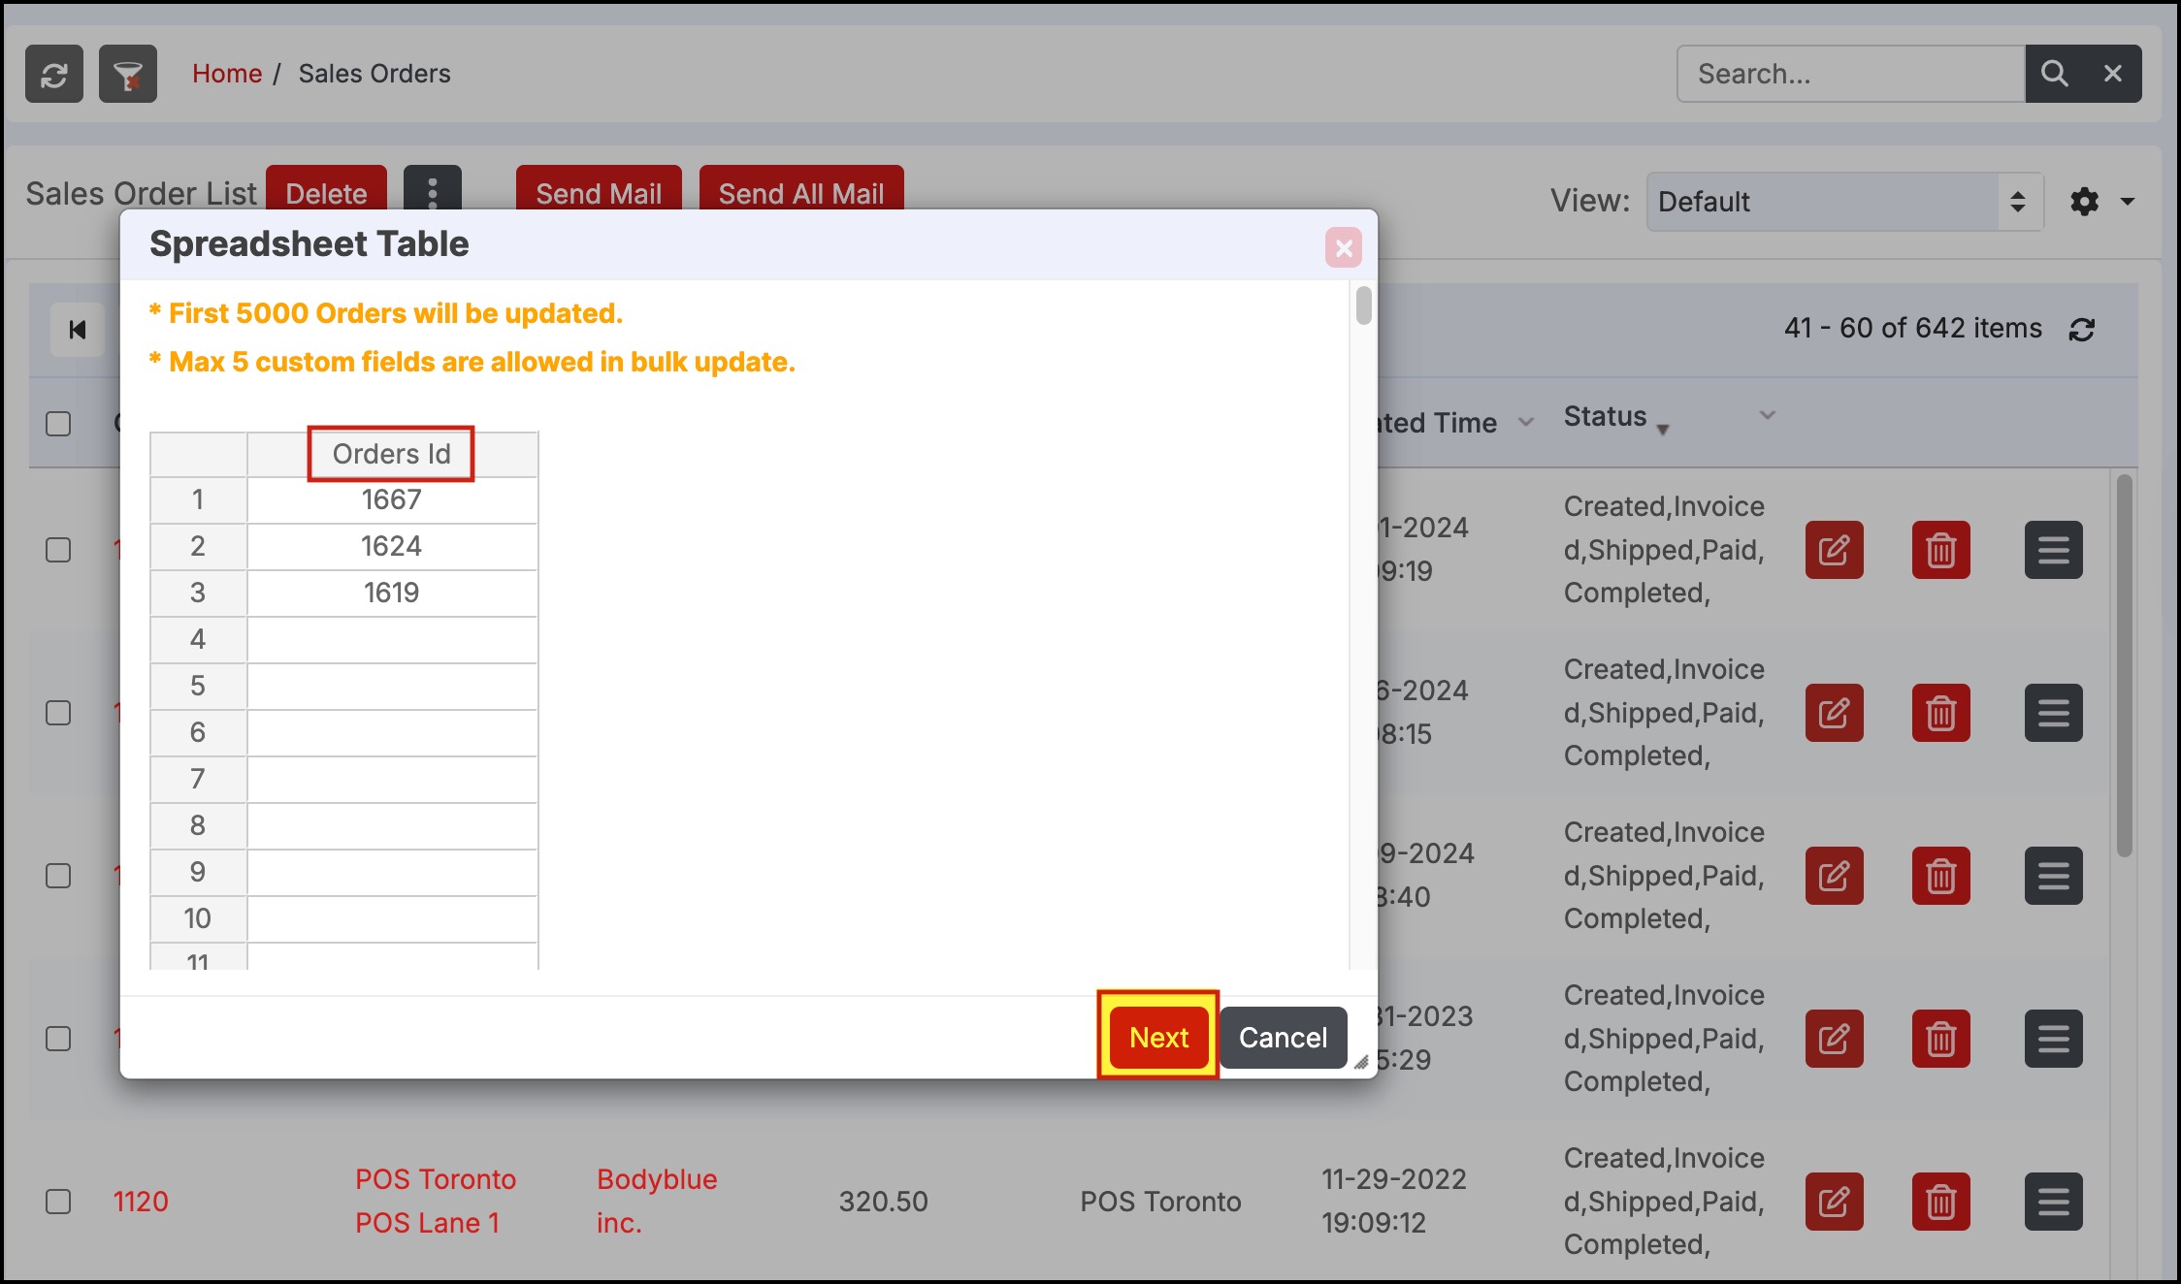Go to first page with skip-back icon
2181x1284 pixels.
click(78, 330)
